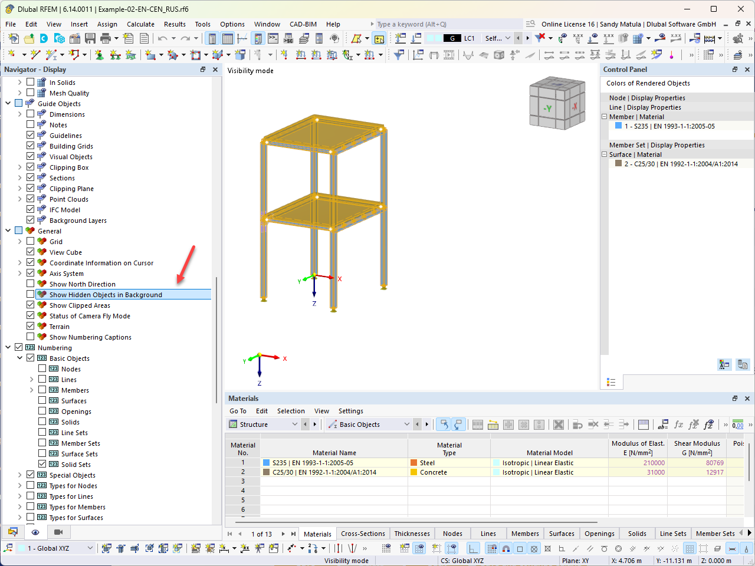Switch to the Cross-Sections tab
The width and height of the screenshot is (755, 566).
[x=363, y=534]
